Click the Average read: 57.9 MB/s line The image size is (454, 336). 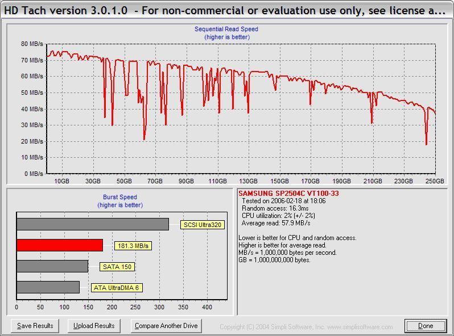click(276, 223)
